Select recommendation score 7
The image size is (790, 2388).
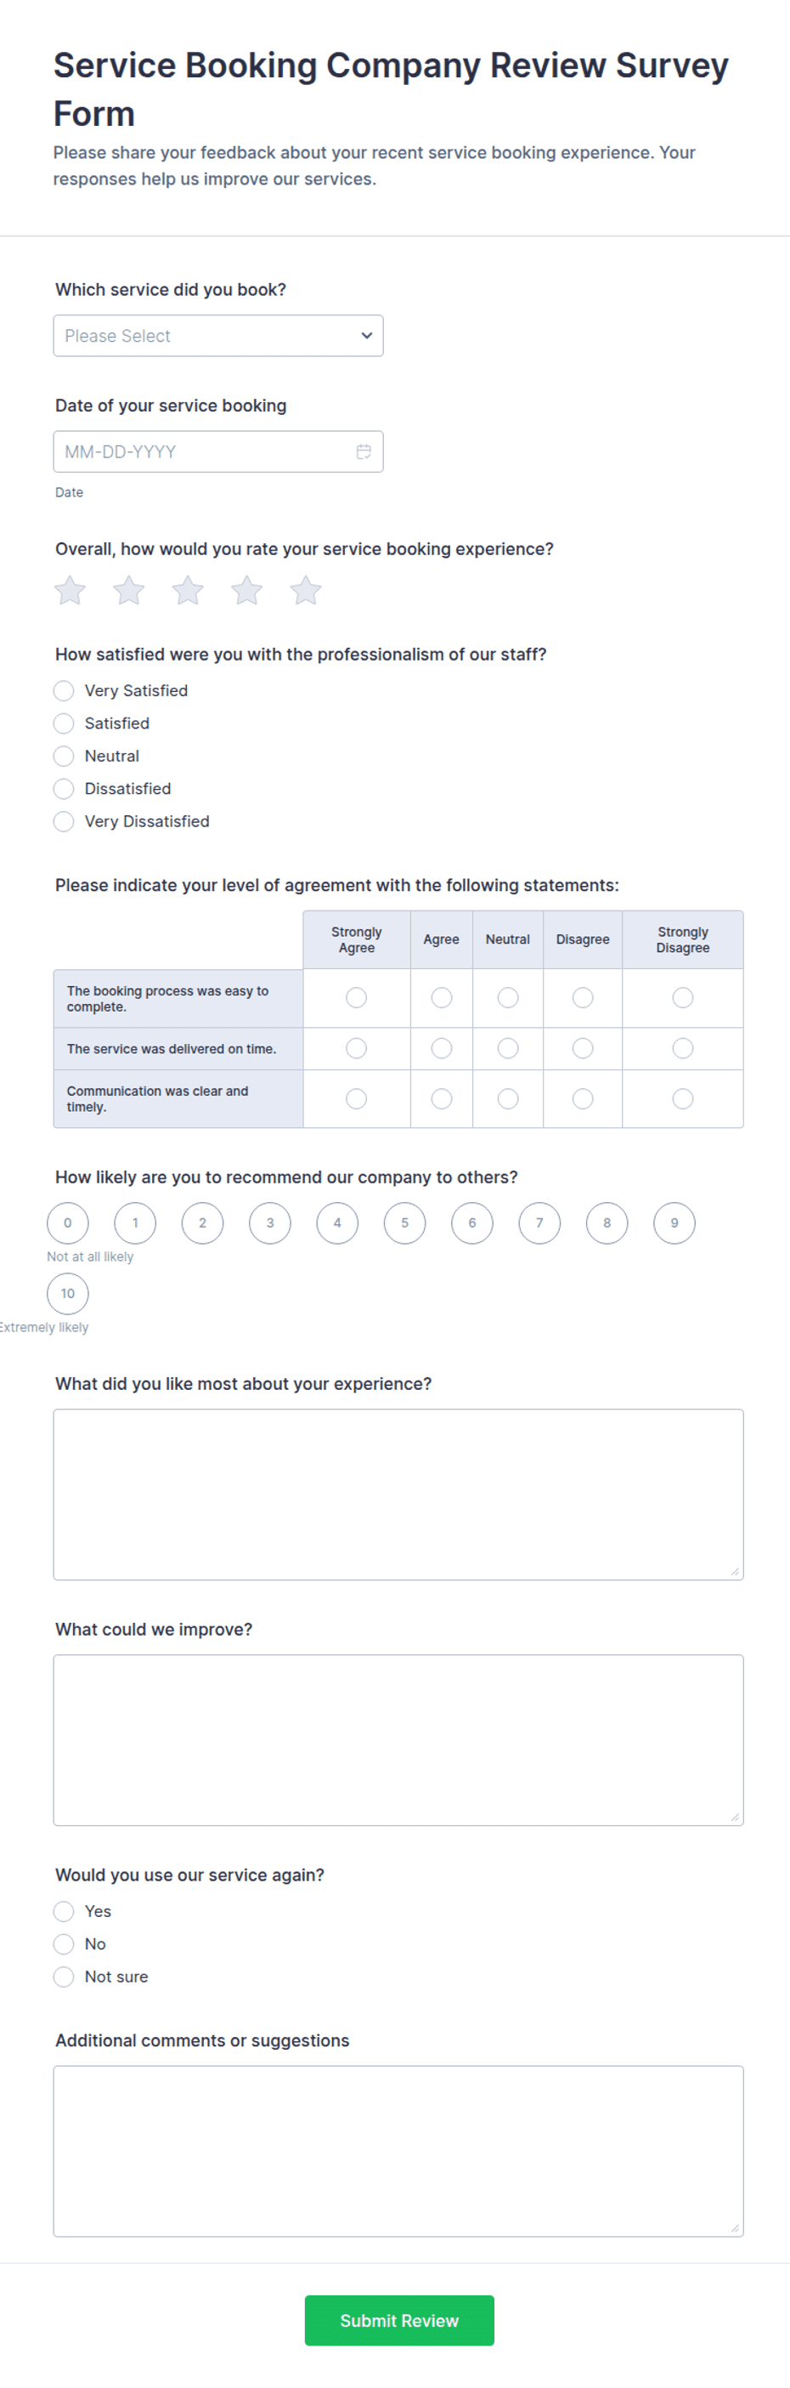[540, 1222]
